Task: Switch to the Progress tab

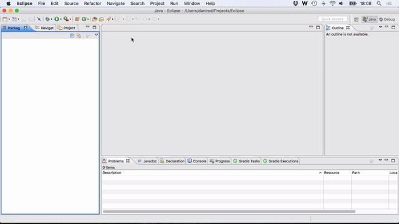Action: (220, 161)
